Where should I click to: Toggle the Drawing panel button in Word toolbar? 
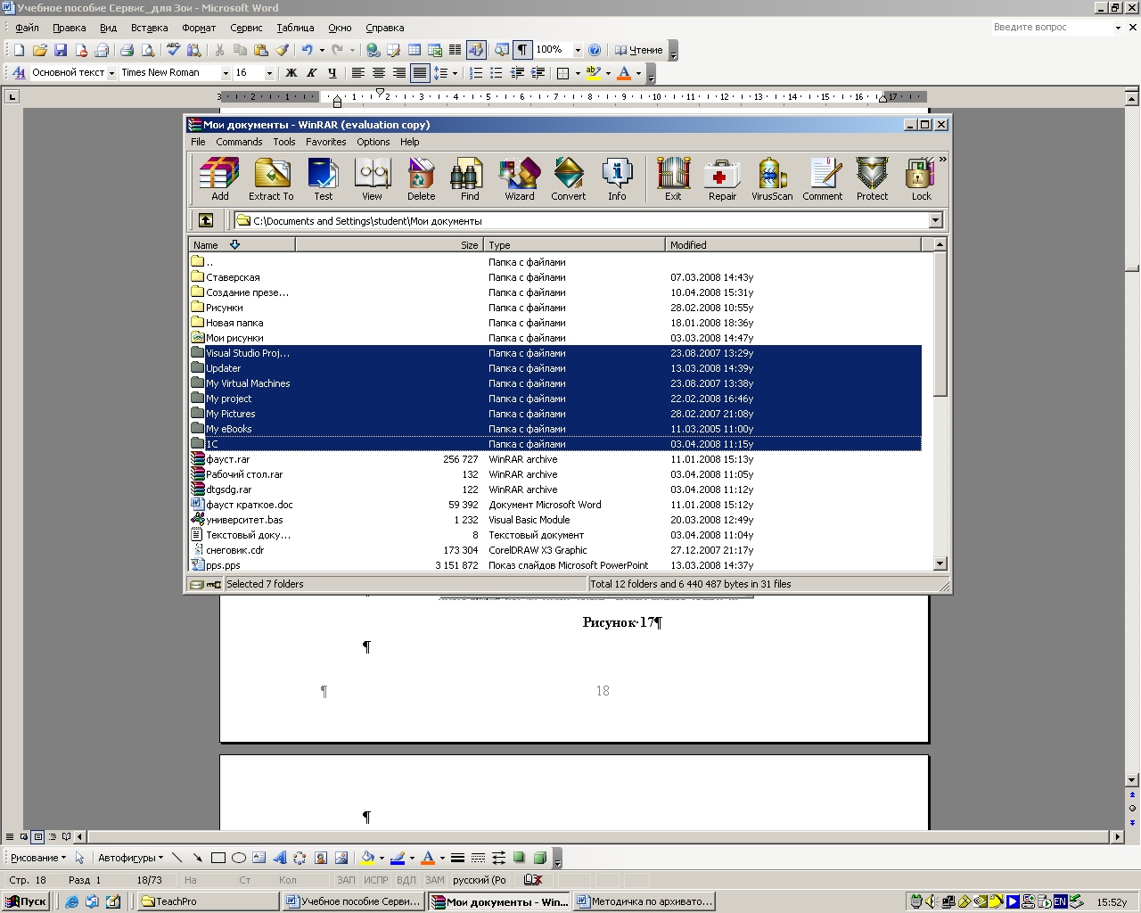(x=475, y=50)
